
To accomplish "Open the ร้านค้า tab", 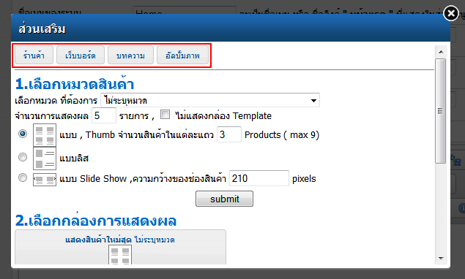I will pos(34,55).
